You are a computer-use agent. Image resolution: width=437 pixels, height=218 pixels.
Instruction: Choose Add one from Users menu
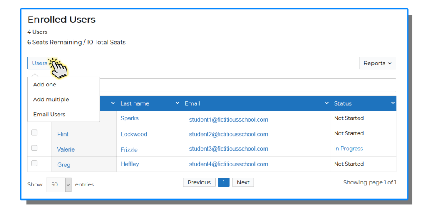(44, 85)
